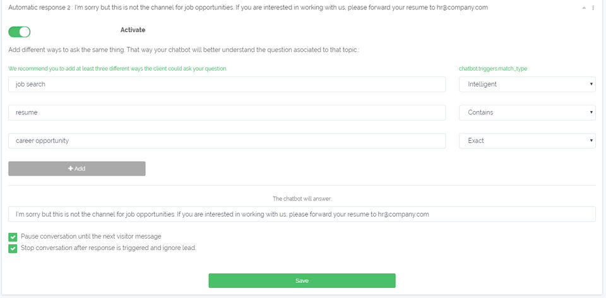Click the Automatic response 2 header title
This screenshot has height=298, width=606.
tap(247, 8)
